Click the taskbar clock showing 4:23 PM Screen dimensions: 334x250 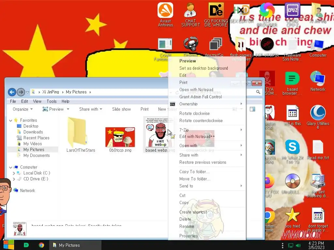316,245
